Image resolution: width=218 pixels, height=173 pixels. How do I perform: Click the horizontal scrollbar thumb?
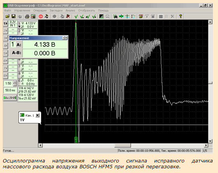click(123, 145)
